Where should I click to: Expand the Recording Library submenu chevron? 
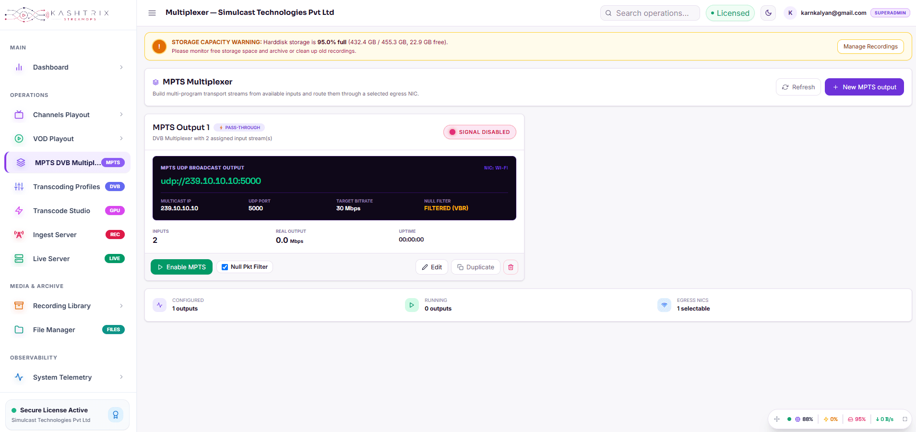tap(121, 306)
